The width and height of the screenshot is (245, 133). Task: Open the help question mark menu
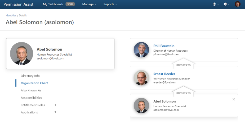tap(216, 4)
